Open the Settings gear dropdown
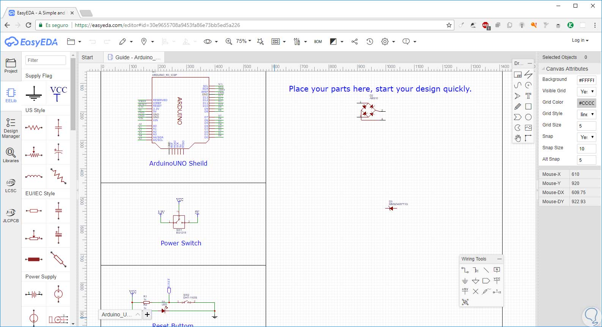This screenshot has width=602, height=327. click(x=388, y=41)
